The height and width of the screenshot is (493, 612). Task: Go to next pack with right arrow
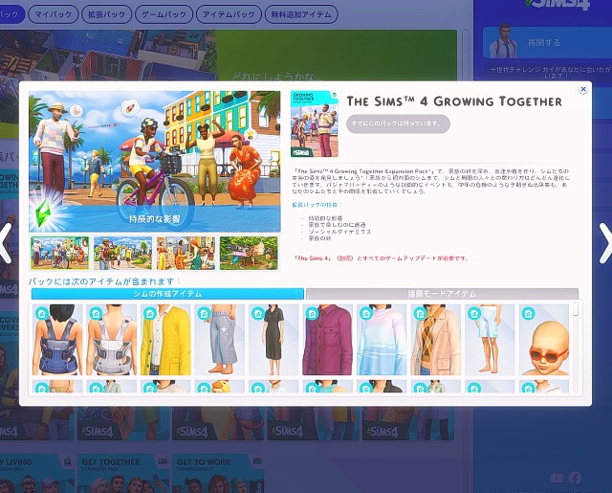pyautogui.click(x=605, y=243)
